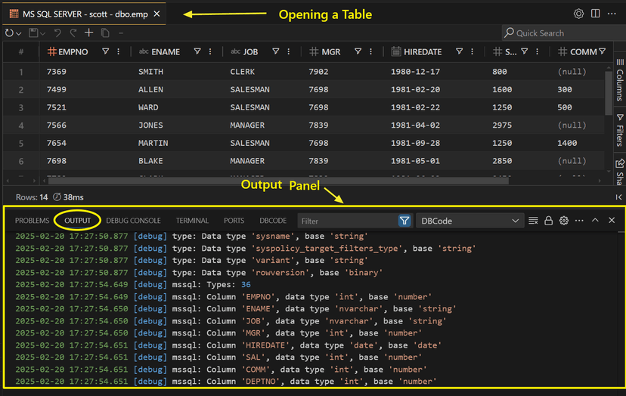Select row number 3

click(x=20, y=108)
